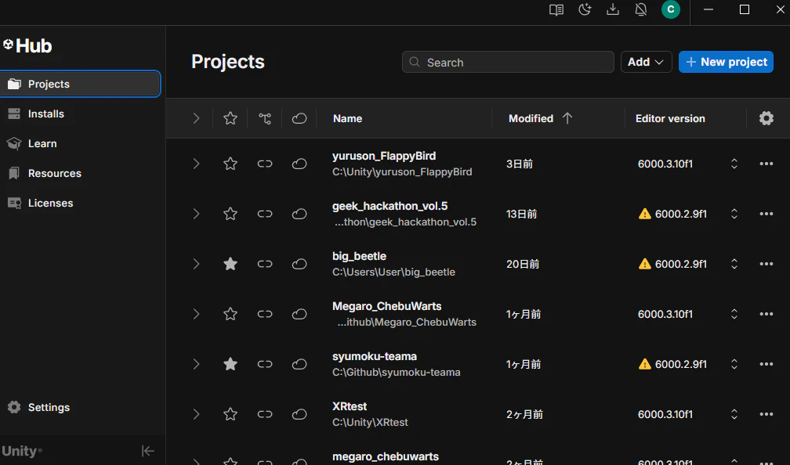
Task: Open the syumoku-teama project name
Action: click(x=375, y=356)
